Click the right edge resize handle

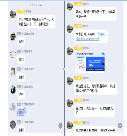124,69
